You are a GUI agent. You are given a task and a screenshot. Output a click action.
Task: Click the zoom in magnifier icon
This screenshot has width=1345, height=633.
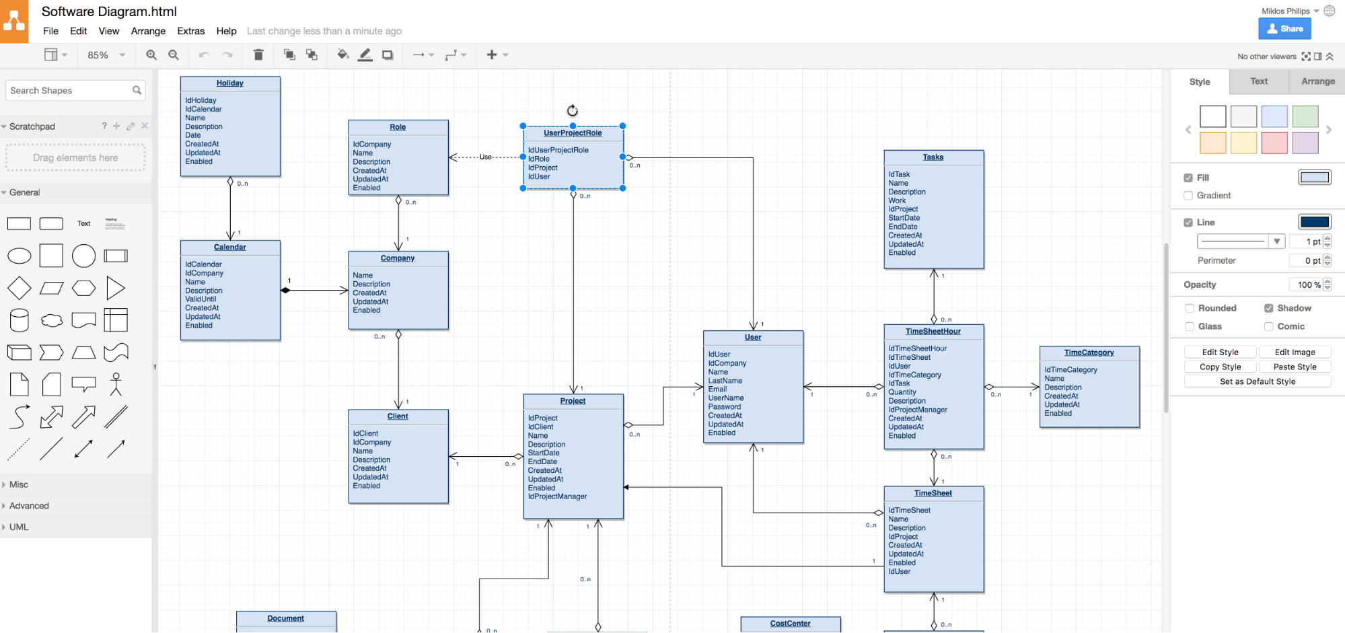151,55
